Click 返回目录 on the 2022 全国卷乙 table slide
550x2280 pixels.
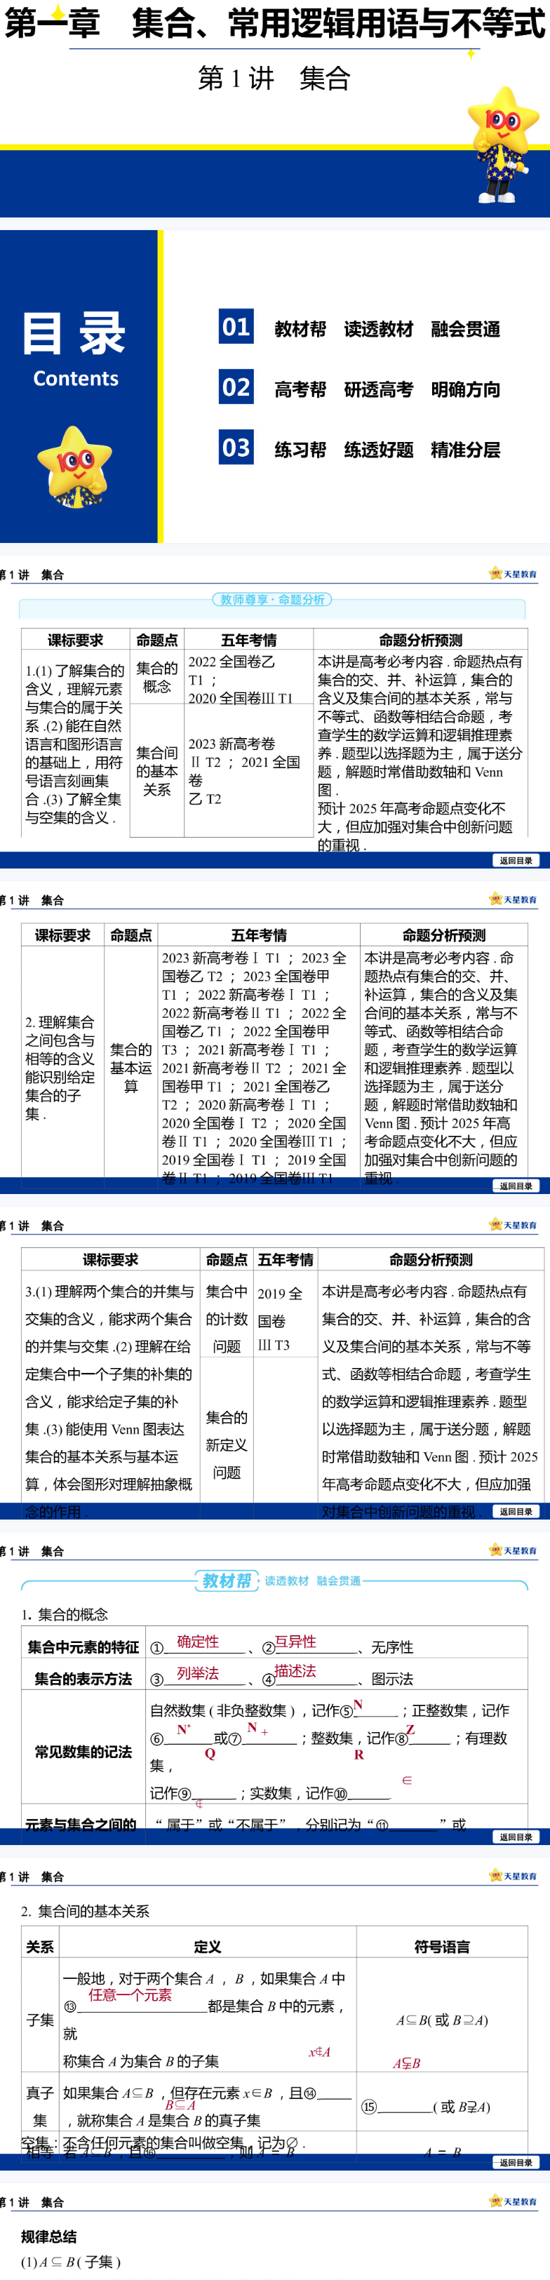pos(516,860)
